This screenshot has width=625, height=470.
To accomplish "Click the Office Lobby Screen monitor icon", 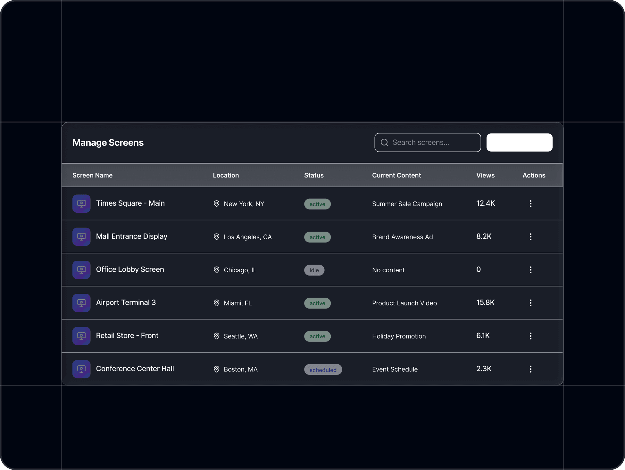I will point(81,270).
